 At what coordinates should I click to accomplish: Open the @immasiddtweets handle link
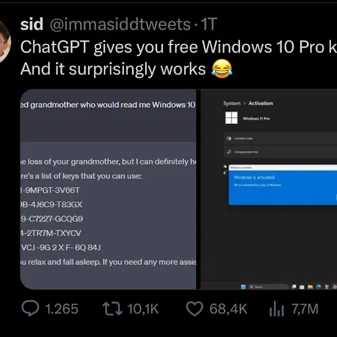coord(120,24)
